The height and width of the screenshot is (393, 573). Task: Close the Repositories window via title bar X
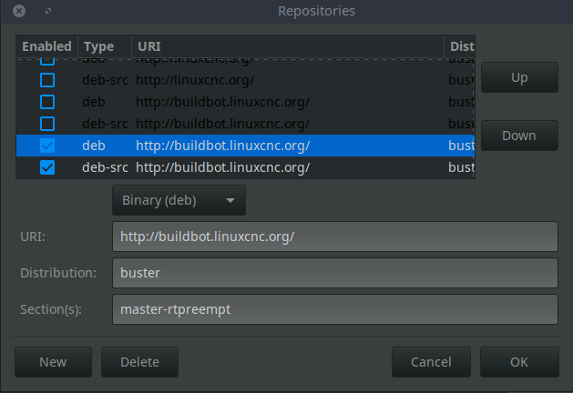click(x=19, y=11)
